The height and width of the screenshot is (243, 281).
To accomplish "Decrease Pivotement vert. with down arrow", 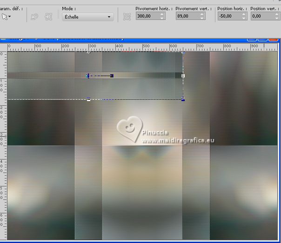I will click(x=202, y=18).
